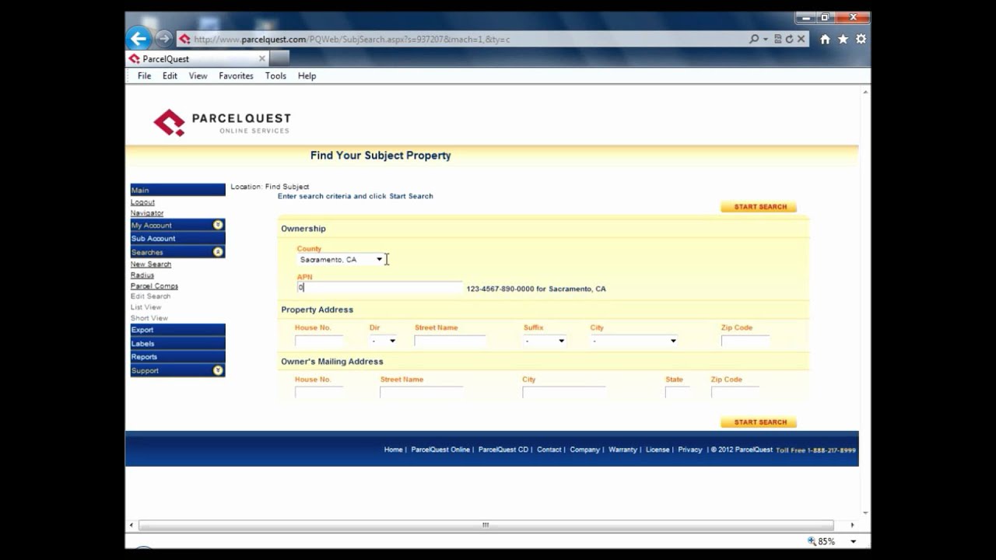Click the zoom magnifier icon in status bar

point(812,541)
